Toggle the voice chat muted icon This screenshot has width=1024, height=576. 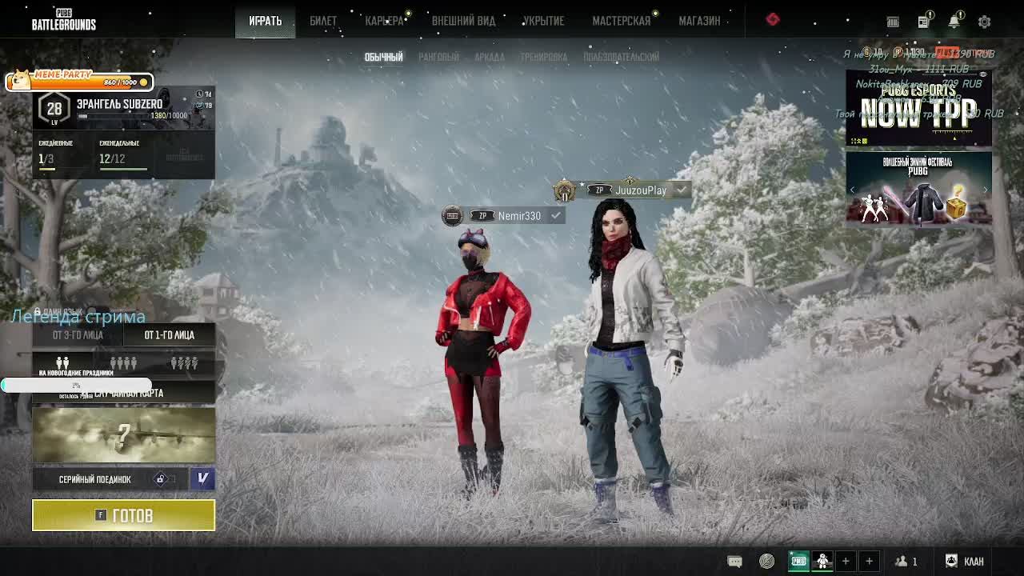(x=766, y=562)
